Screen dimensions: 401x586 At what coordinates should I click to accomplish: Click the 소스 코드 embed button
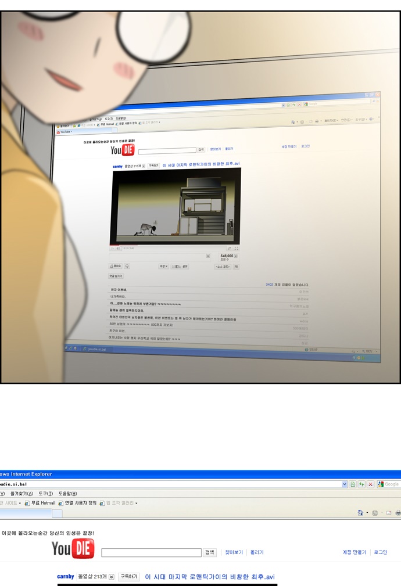pos(223,267)
